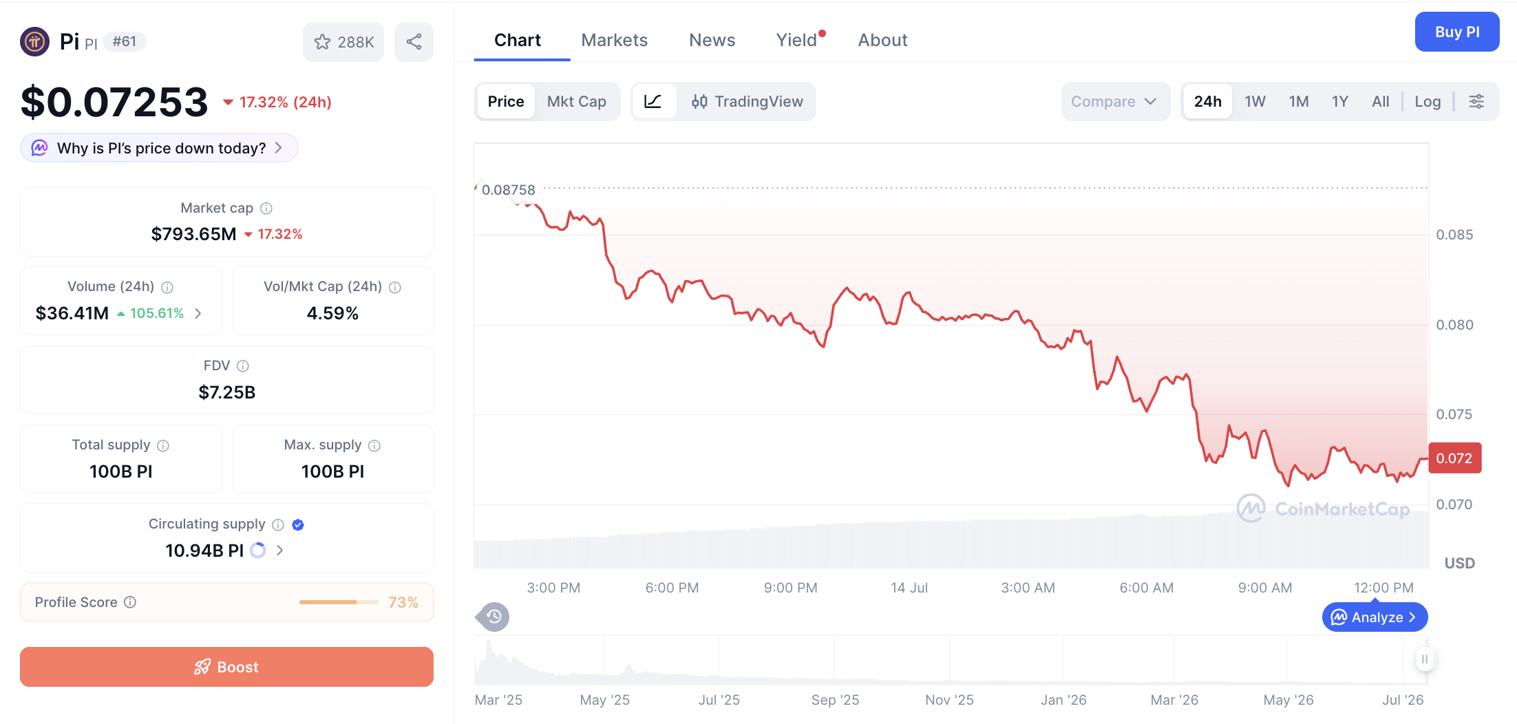
Task: Click the $793.65M market cap value
Action: pos(193,234)
